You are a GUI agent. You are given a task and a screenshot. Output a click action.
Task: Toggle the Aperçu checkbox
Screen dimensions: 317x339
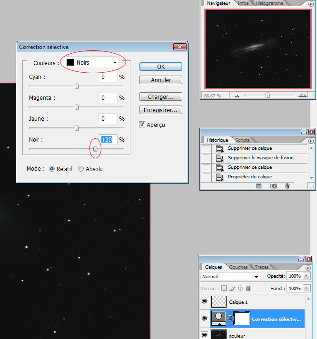coord(142,125)
